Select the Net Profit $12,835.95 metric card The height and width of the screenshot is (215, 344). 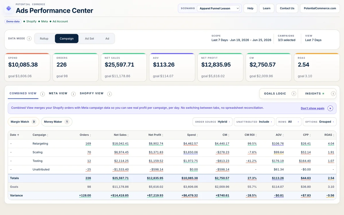220,67
